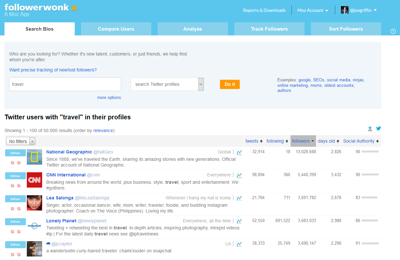The width and height of the screenshot is (400, 260).
Task: Switch to the Track Followers tab
Action: point(269,29)
